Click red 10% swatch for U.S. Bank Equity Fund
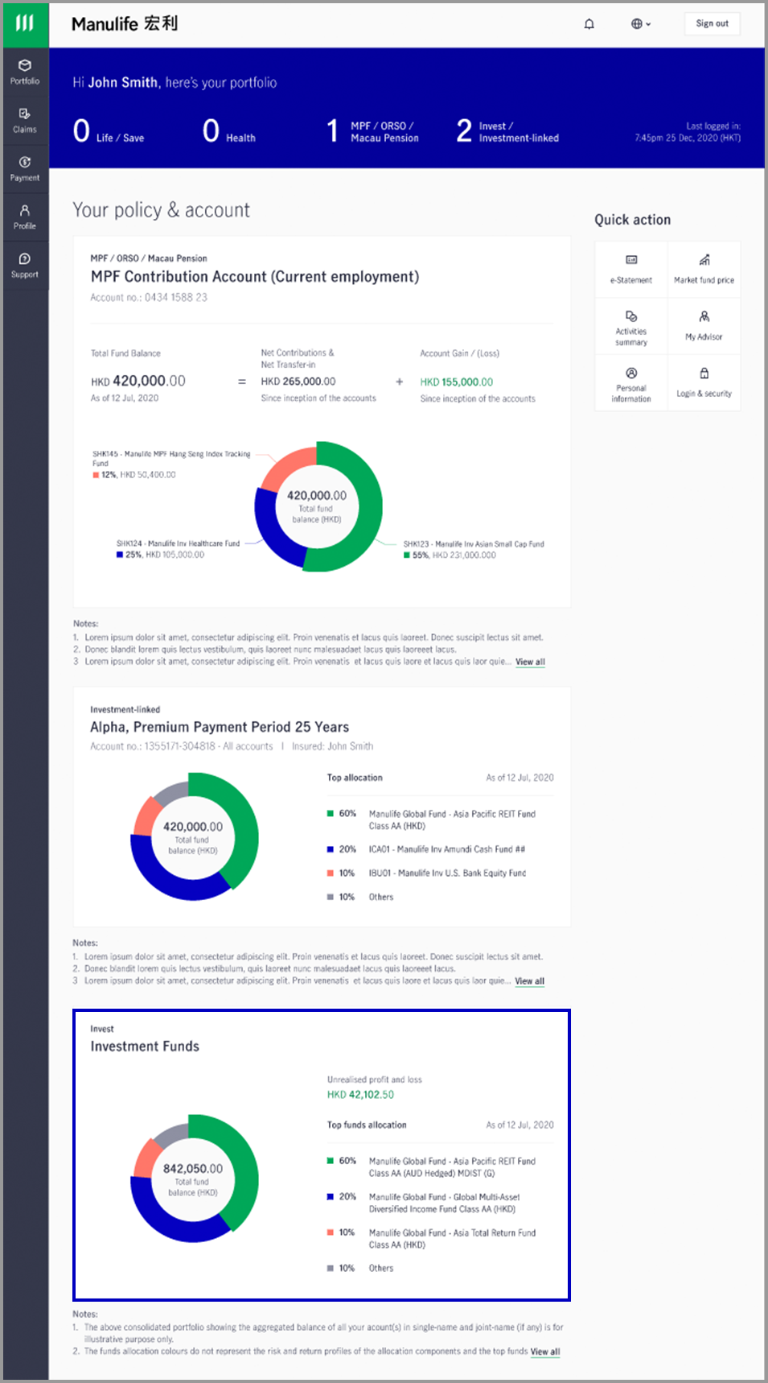Screen dimensions: 768x1383 coord(330,873)
